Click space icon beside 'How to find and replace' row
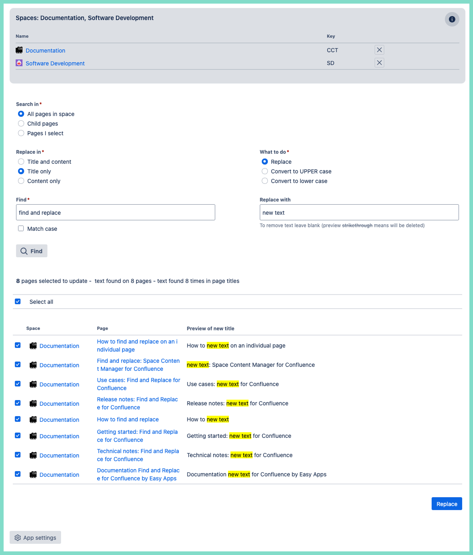This screenshot has width=473, height=555. tap(33, 420)
